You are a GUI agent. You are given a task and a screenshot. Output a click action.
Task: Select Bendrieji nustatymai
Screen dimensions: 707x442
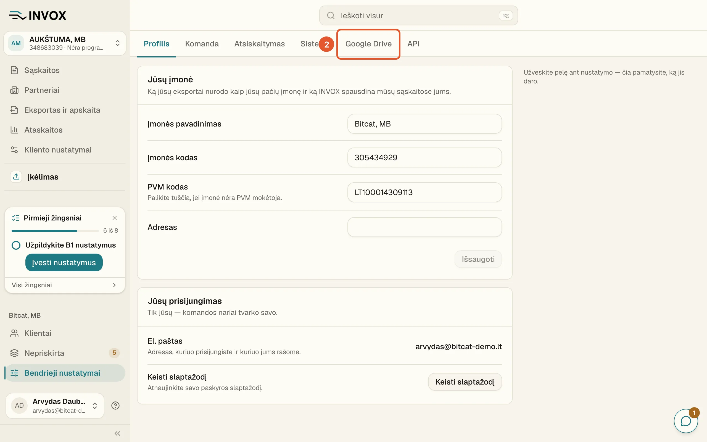click(65, 373)
